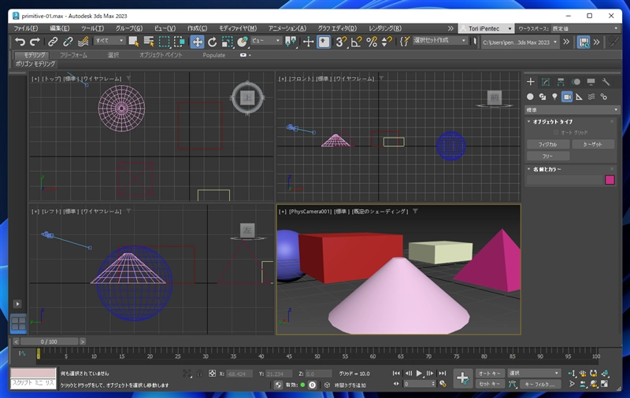The height and width of the screenshot is (398, 630).
Task: Select the Geometry category sphere icon
Action: 530,97
